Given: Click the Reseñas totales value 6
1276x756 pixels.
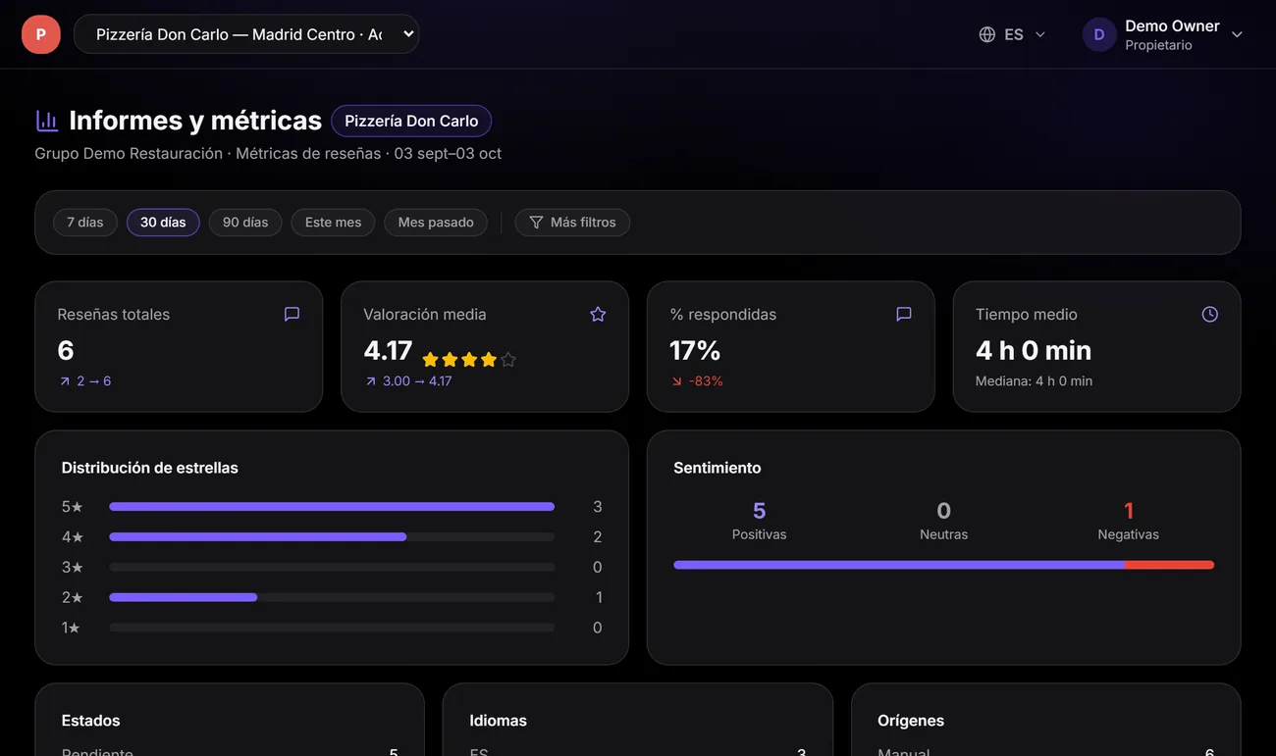Looking at the screenshot, I should [x=66, y=350].
